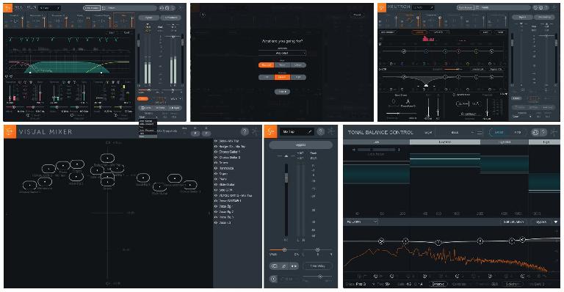Click the Dynamic button in EQ footer
This screenshot has height=292, width=564.
438,284
